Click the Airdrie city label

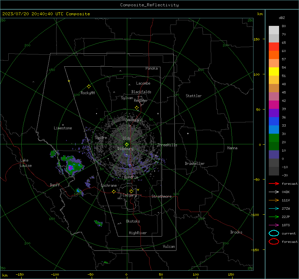(x=131, y=177)
